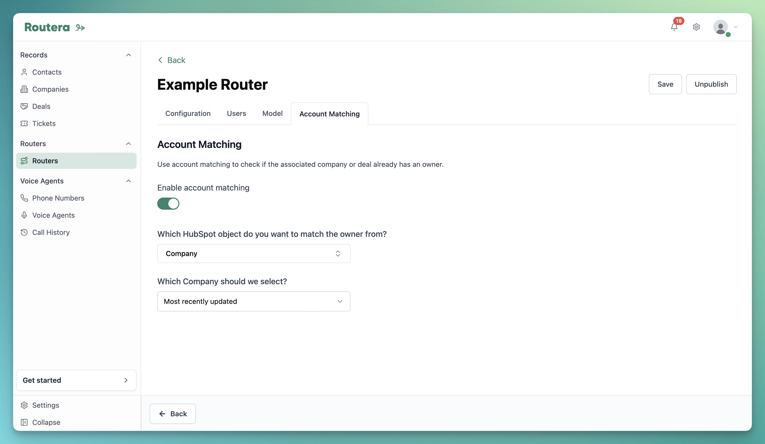Viewport: 765px width, 444px height.
Task: Click the Routers route icon in sidebar
Action: [x=24, y=161]
